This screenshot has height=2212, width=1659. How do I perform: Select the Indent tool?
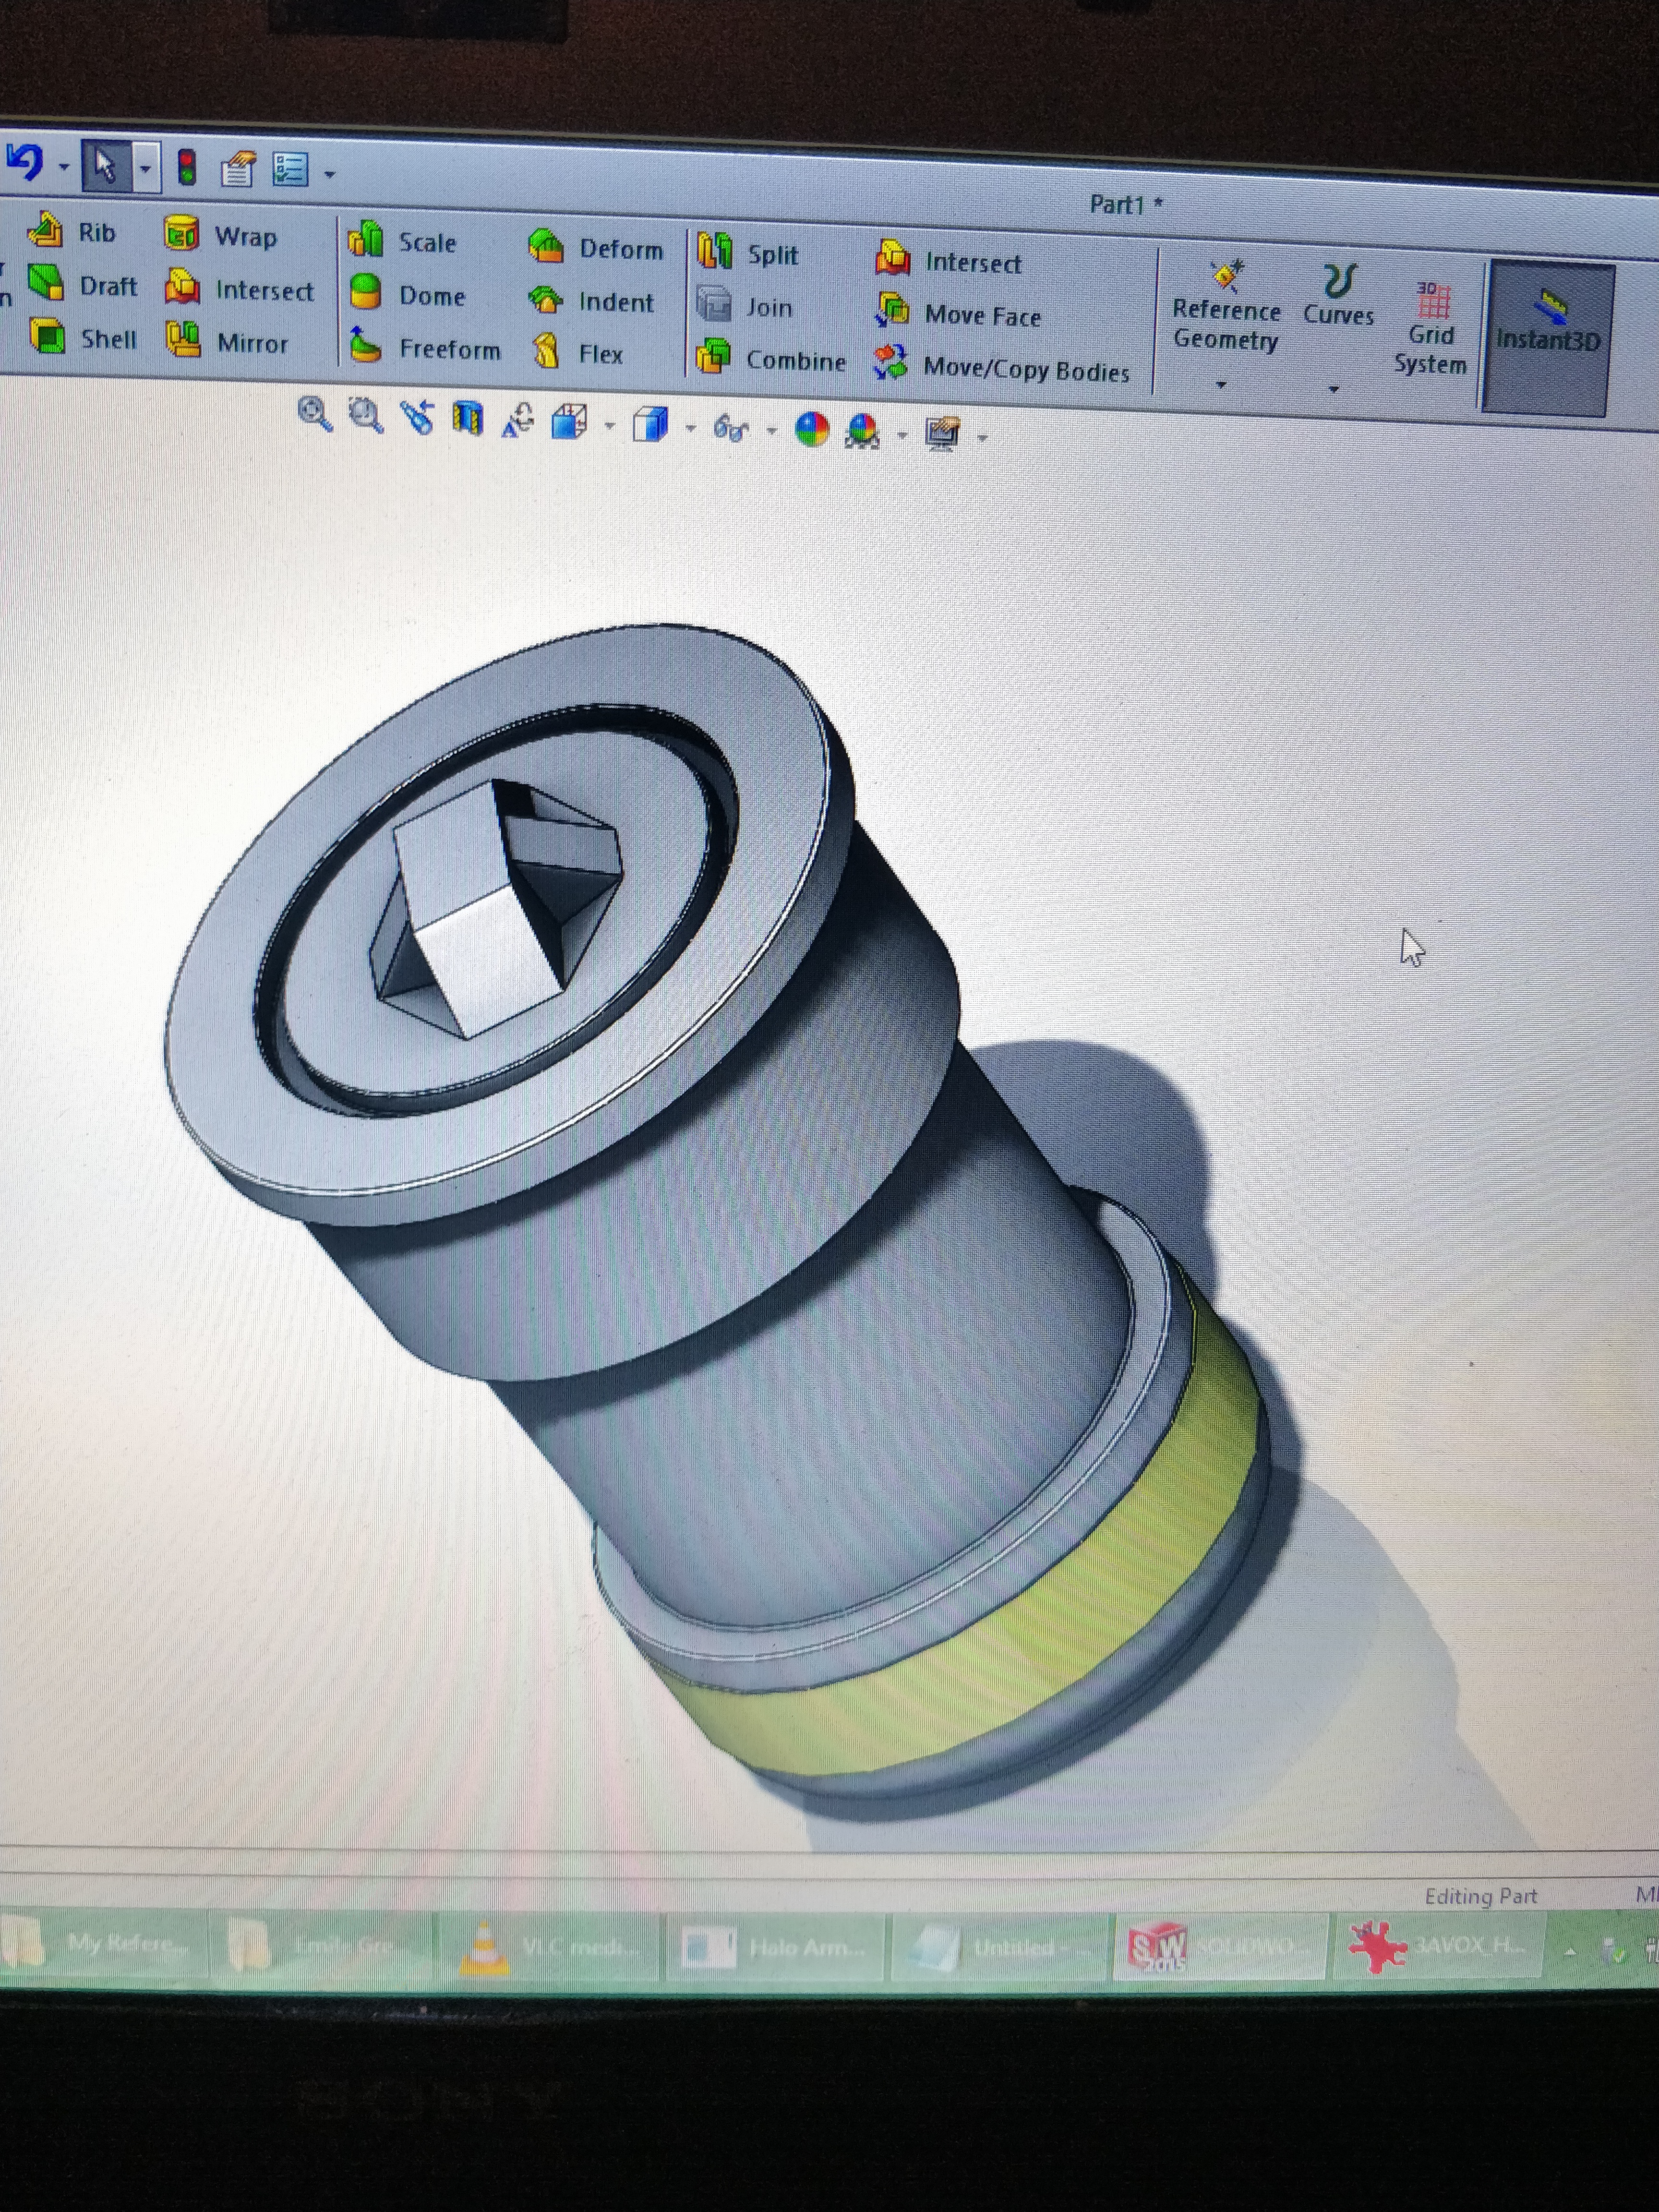click(592, 301)
